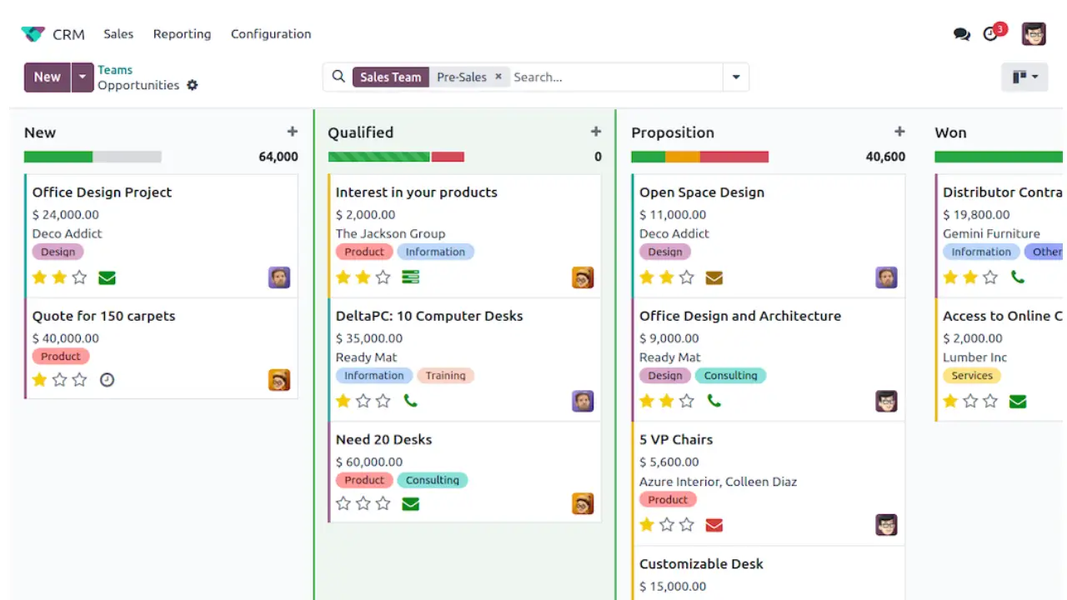Click the salesperson avatar on 5 VP Chairs
Image resolution: width=1067 pixels, height=600 pixels.
point(886,525)
